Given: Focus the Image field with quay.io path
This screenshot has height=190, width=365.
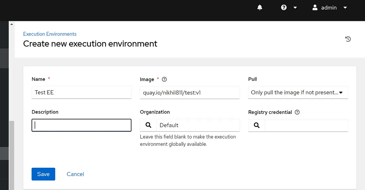Looking at the screenshot, I should 189,92.
